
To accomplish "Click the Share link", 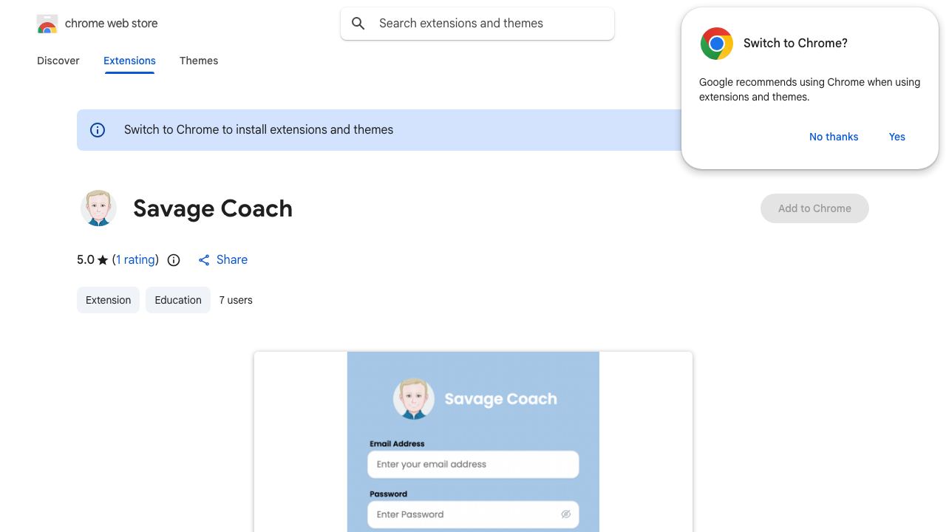I will (232, 260).
